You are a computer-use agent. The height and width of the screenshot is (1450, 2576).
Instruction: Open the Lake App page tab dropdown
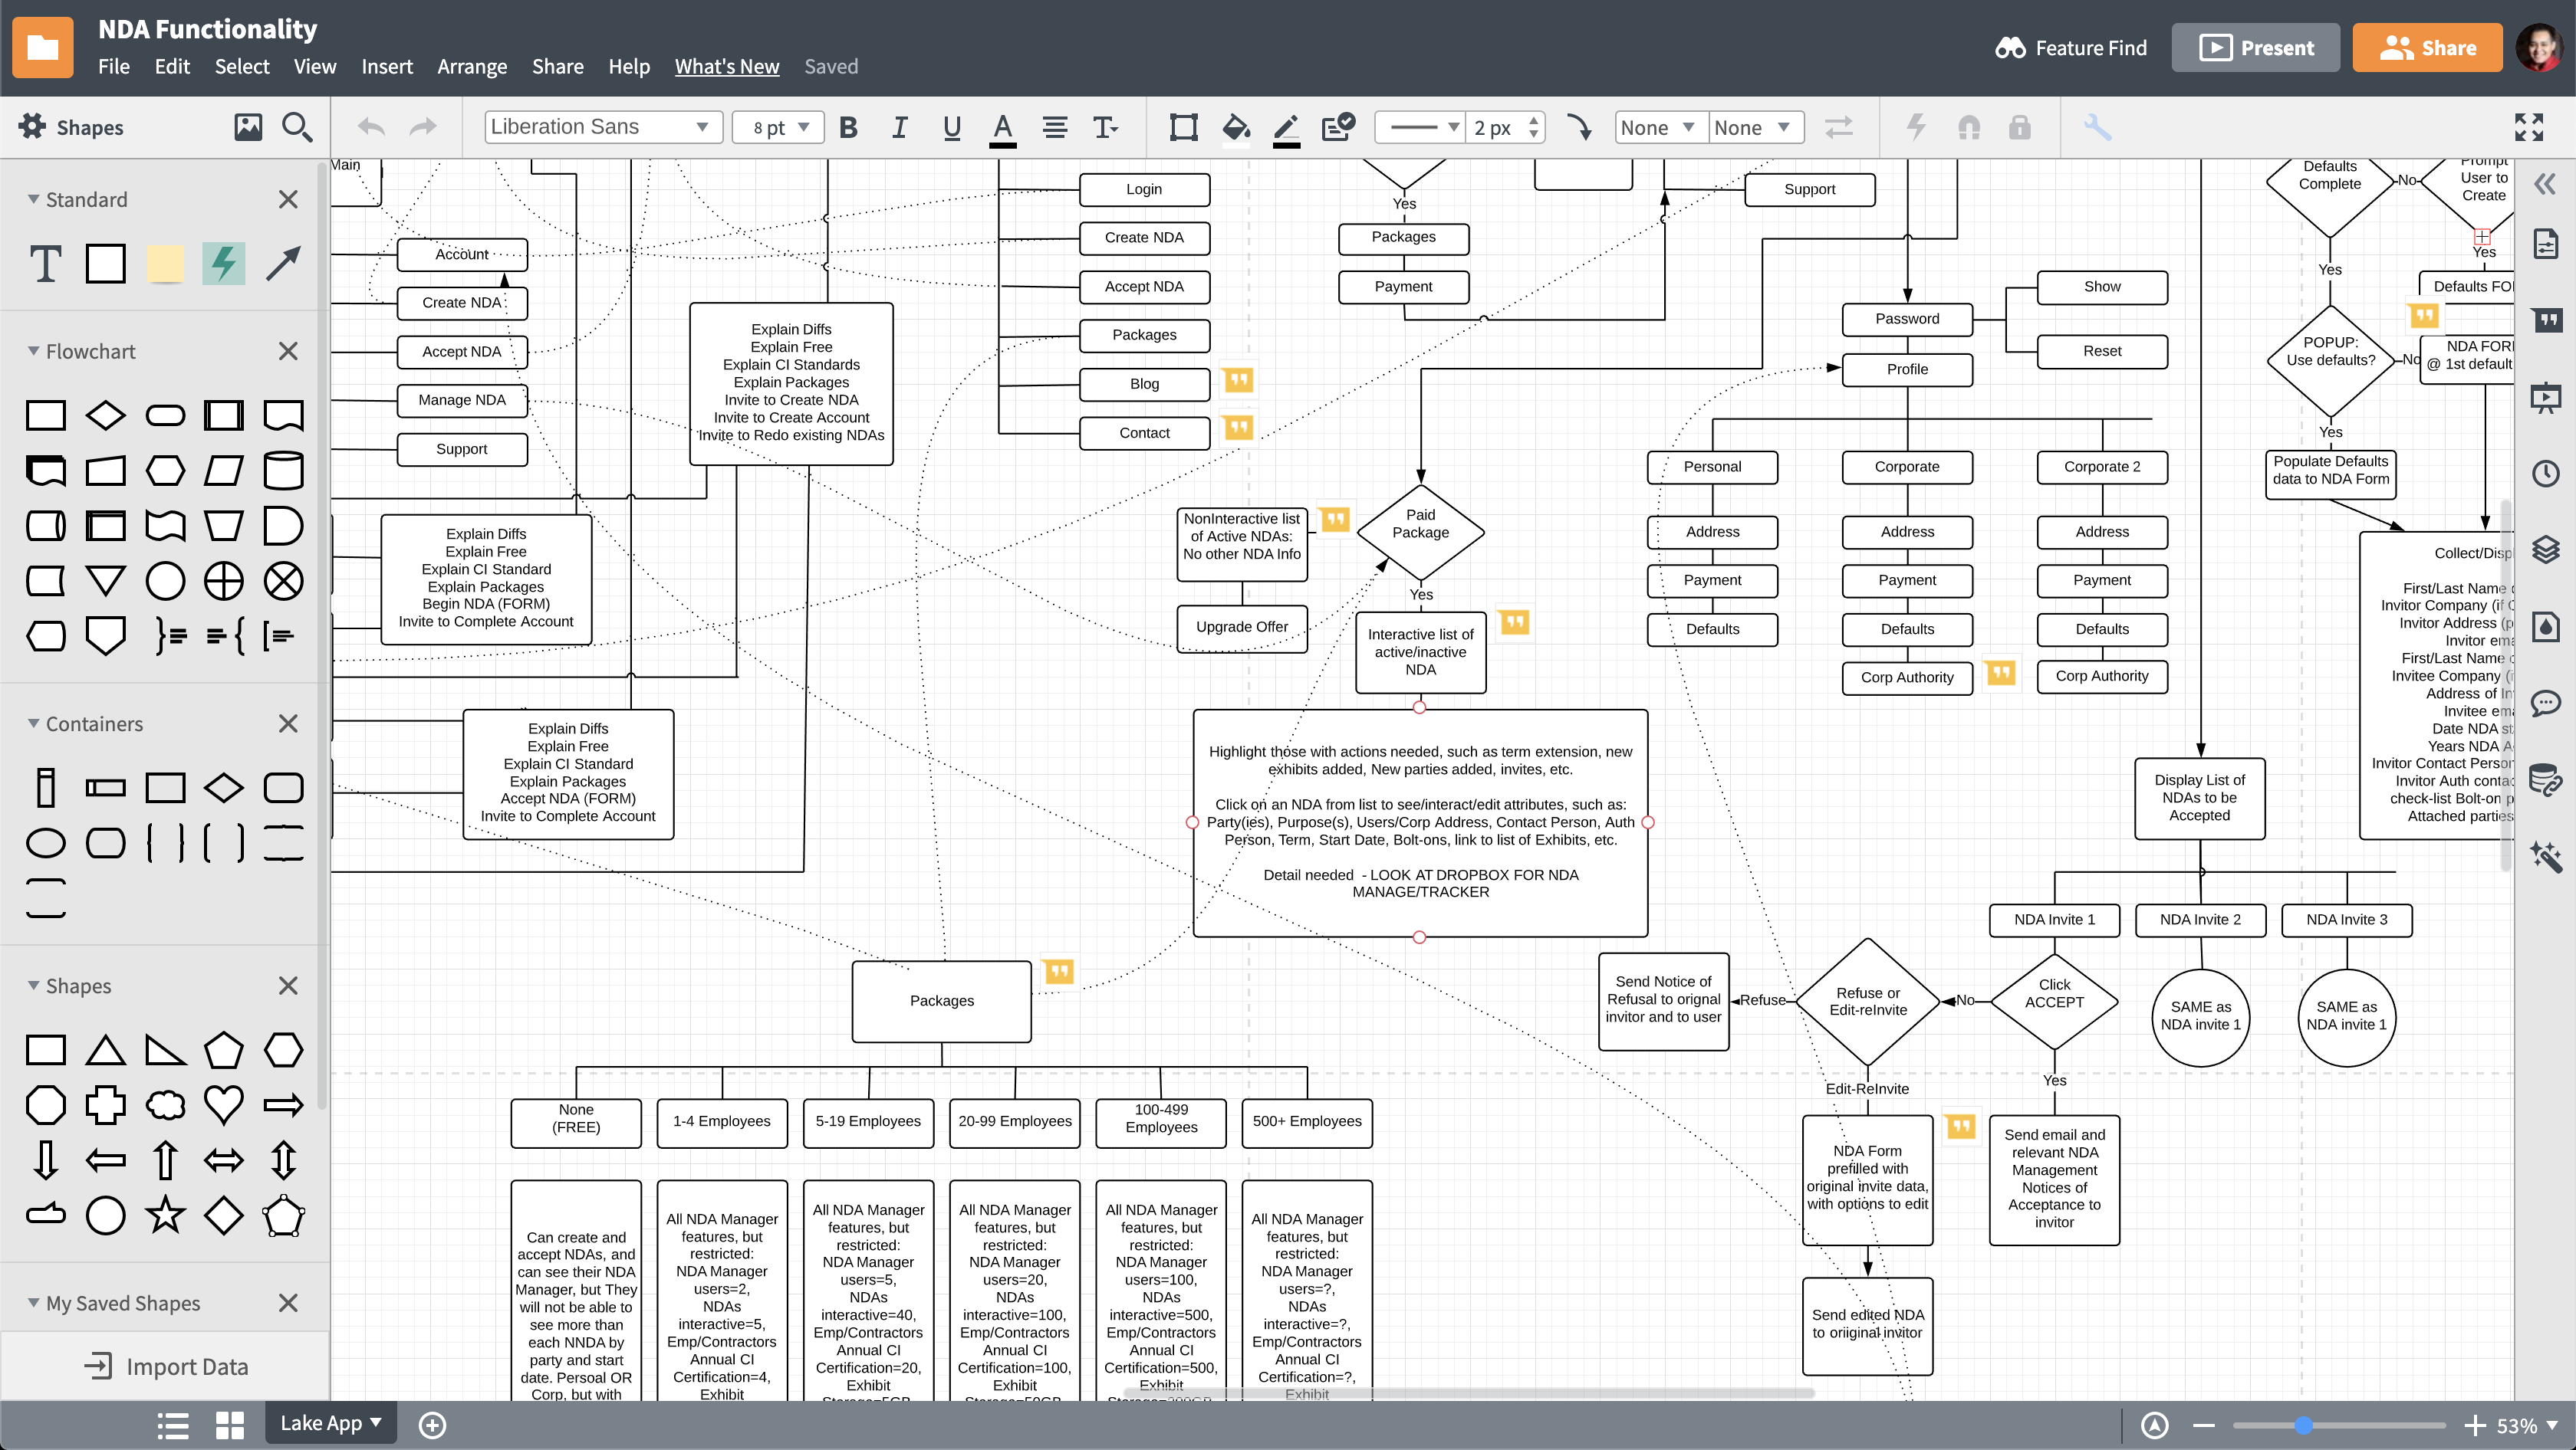point(331,1423)
